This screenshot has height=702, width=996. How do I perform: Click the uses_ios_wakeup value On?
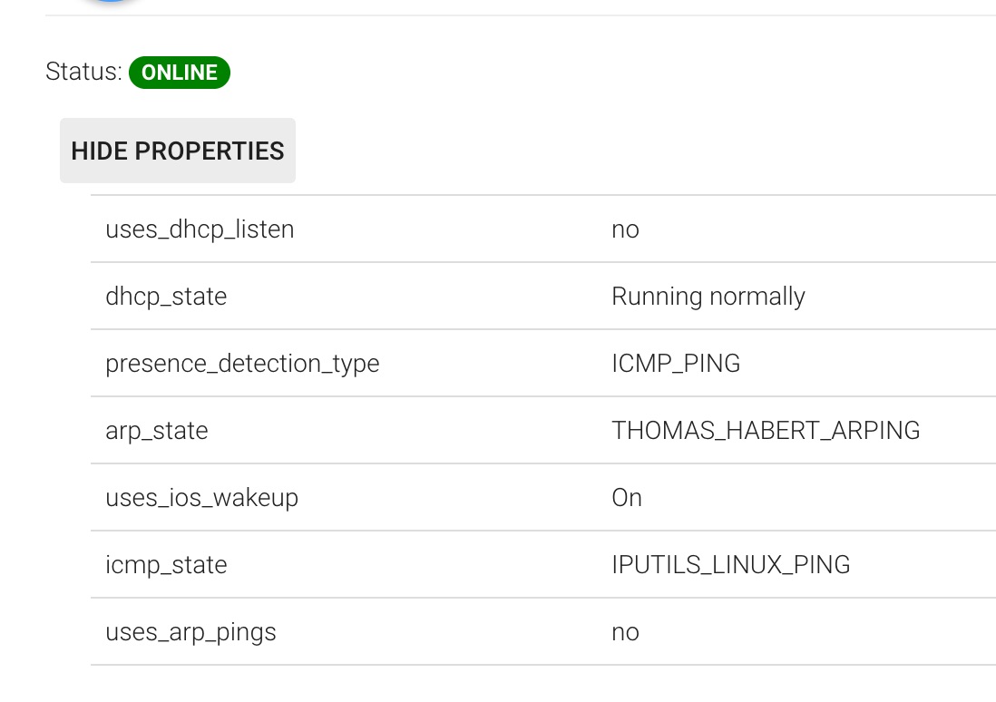point(626,497)
